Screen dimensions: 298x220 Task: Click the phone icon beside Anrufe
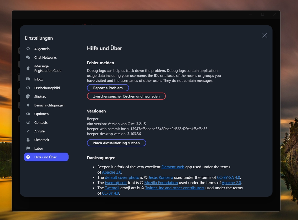tap(28, 131)
